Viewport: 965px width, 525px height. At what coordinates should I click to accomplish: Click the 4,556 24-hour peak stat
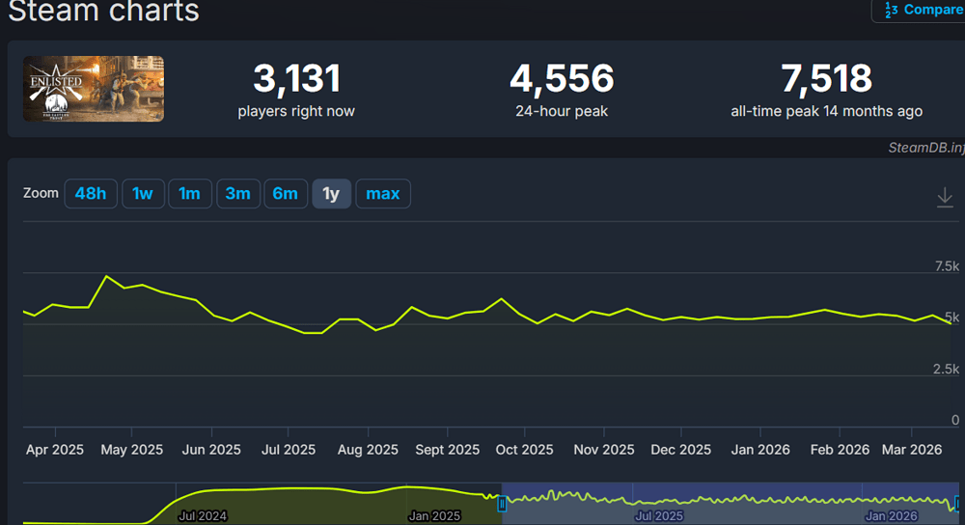pyautogui.click(x=561, y=90)
